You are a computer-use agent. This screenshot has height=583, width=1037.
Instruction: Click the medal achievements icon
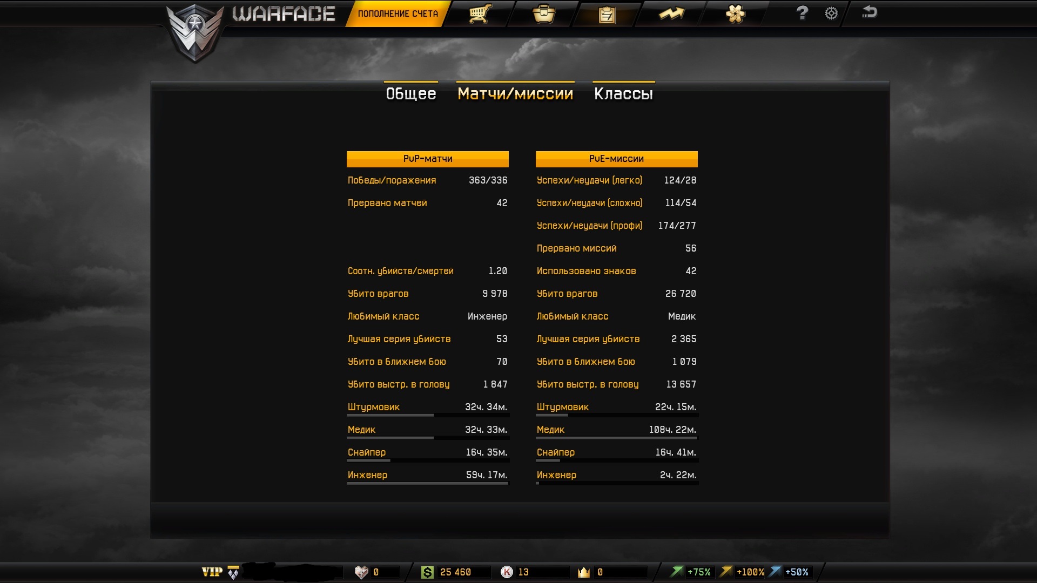(x=735, y=13)
